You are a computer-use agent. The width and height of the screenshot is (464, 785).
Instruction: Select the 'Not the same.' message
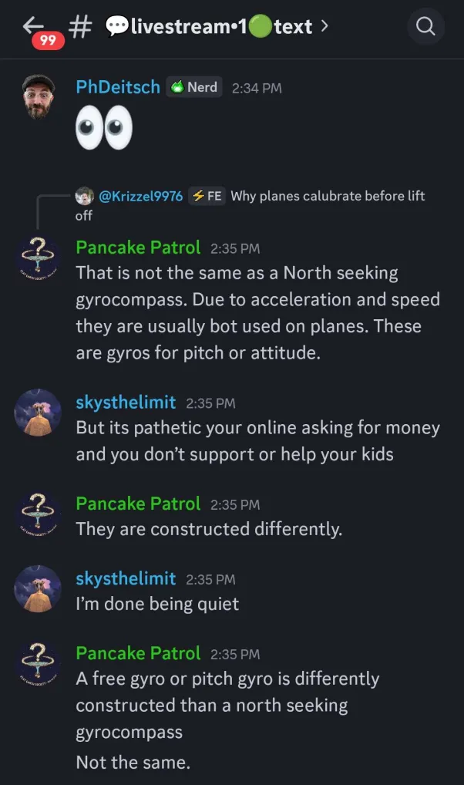pos(133,763)
